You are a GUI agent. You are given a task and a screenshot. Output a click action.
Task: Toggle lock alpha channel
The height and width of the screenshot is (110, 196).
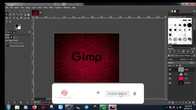(180, 65)
